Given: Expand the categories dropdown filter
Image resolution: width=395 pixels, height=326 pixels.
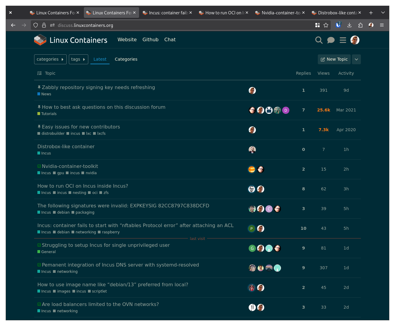Looking at the screenshot, I should tap(50, 59).
